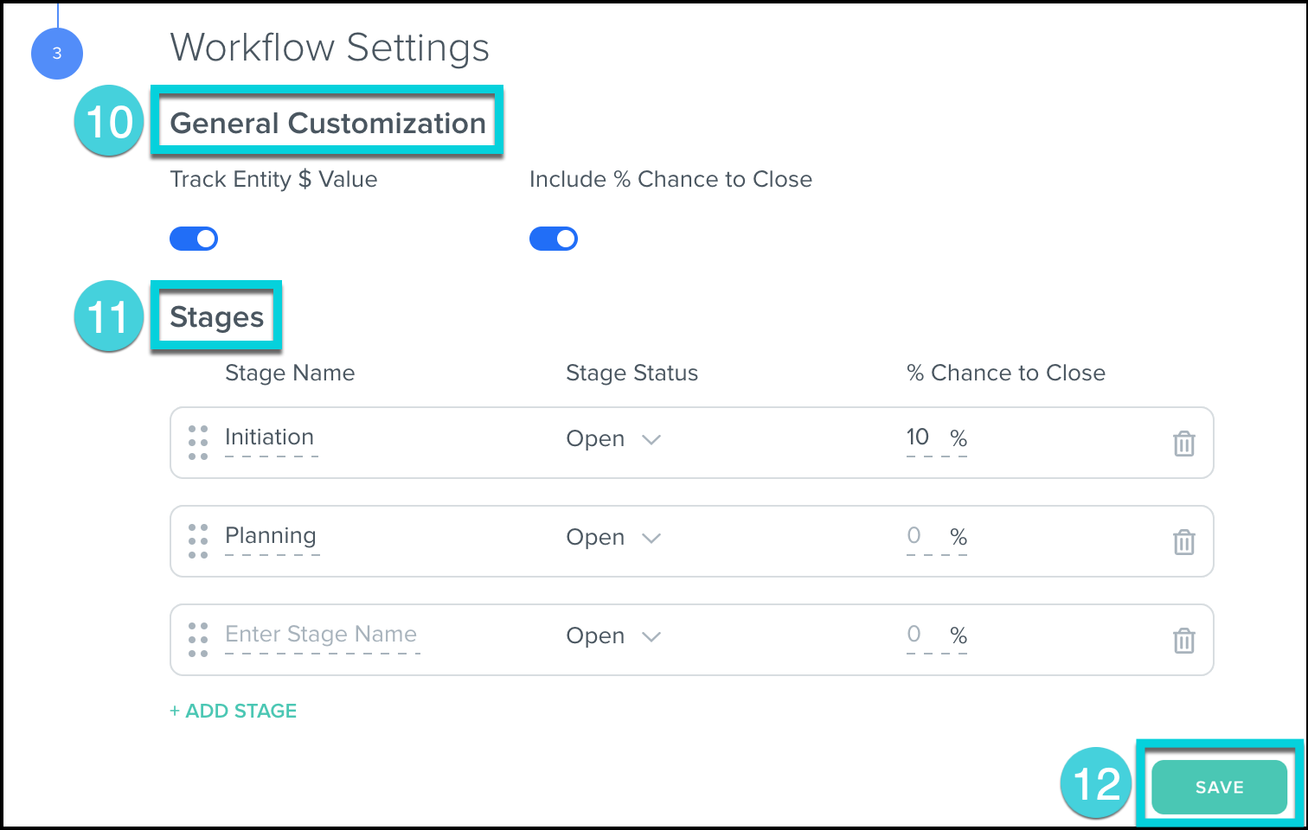This screenshot has width=1308, height=830.
Task: Click the Planning stage name field
Action: 272,536
